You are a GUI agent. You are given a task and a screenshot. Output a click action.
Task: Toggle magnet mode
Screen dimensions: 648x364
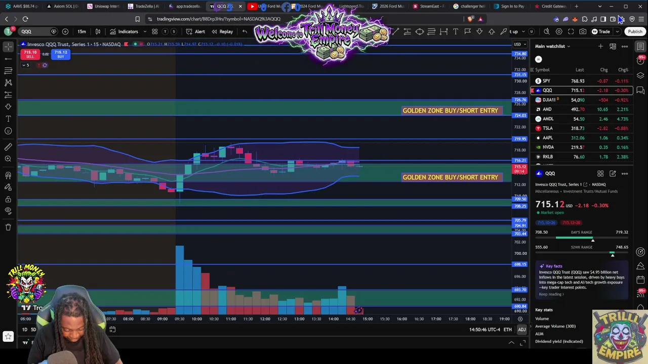coord(8,175)
